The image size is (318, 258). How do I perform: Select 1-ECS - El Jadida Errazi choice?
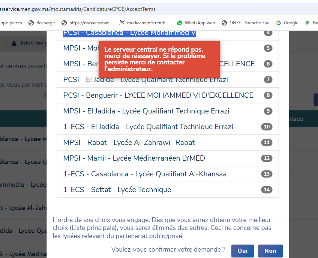pos(148,127)
